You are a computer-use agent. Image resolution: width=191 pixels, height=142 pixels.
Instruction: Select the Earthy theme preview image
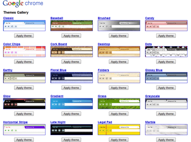[x=24, y=77]
